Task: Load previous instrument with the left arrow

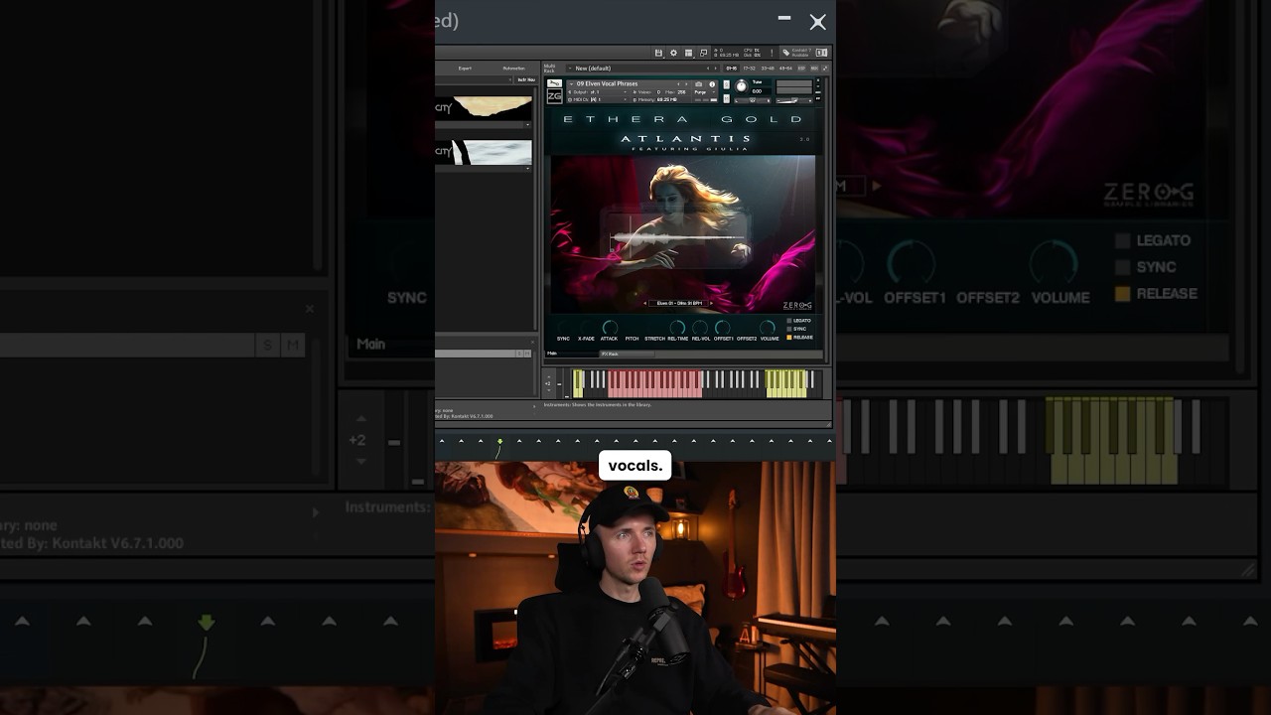Action: 678,84
